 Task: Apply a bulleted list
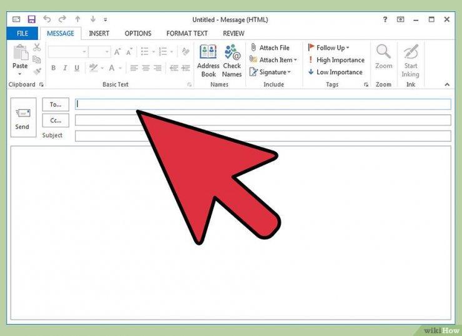point(145,52)
